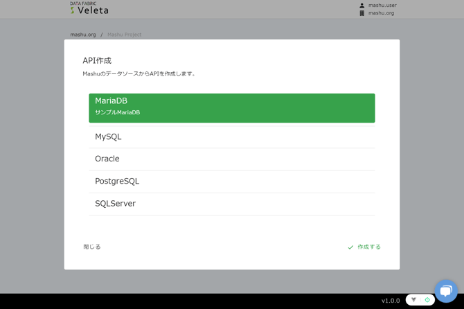Choose the Oracle data source
The height and width of the screenshot is (309, 464).
231,159
